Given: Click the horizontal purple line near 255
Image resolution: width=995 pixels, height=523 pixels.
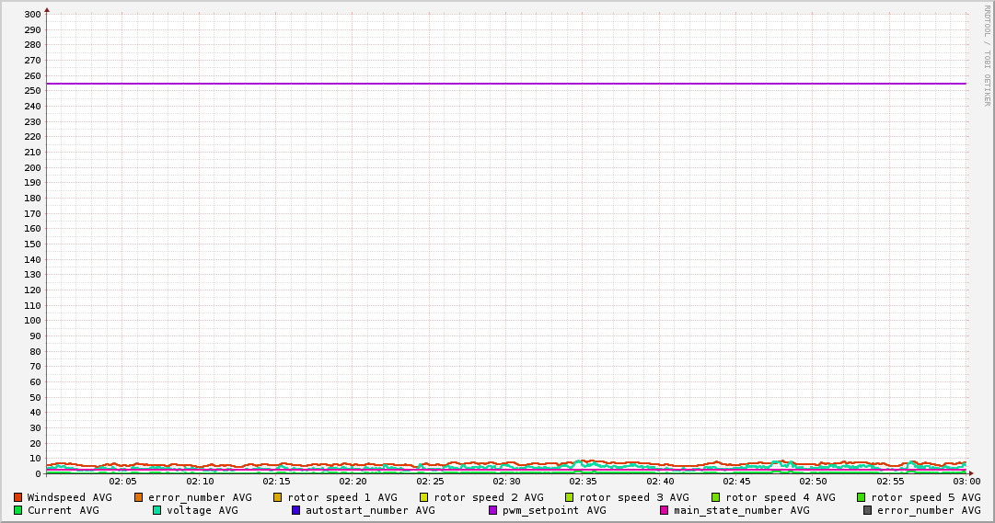Looking at the screenshot, I should coord(506,84).
